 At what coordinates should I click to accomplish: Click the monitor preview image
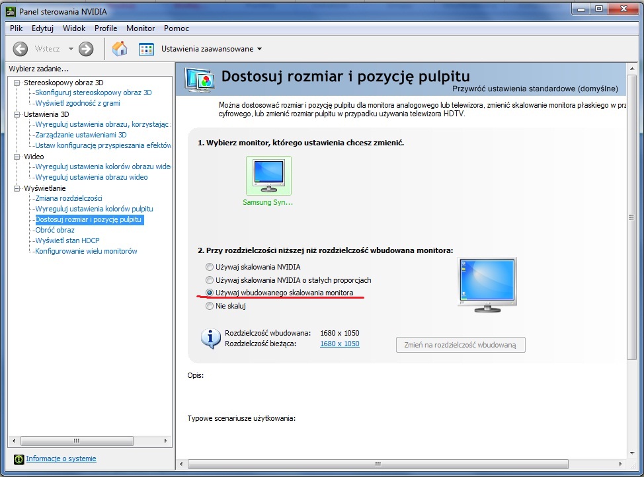pyautogui.click(x=487, y=285)
